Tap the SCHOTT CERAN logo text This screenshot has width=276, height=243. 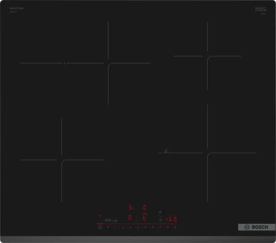pos(261,9)
